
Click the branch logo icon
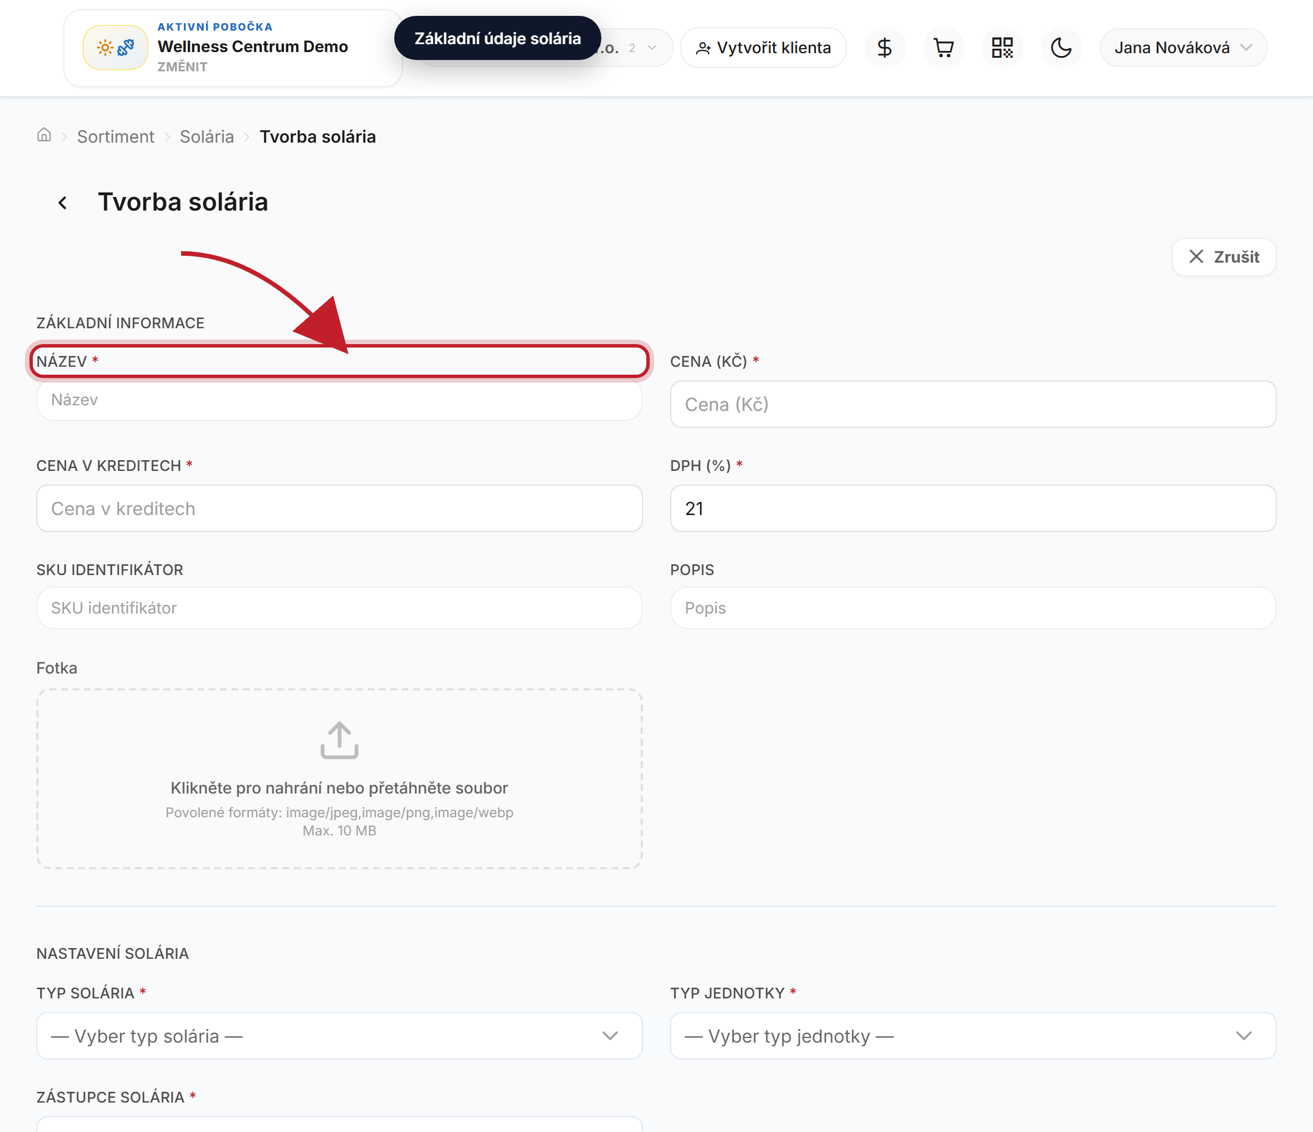pos(115,48)
